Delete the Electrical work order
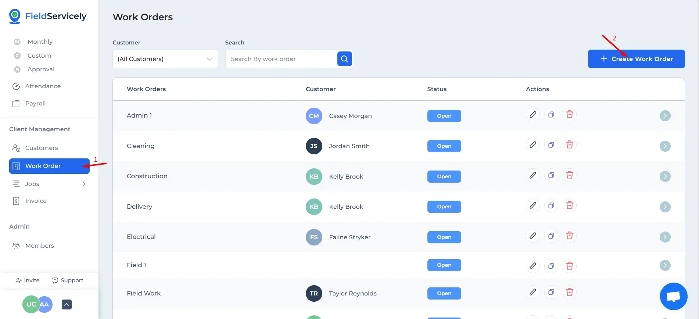 coord(569,236)
